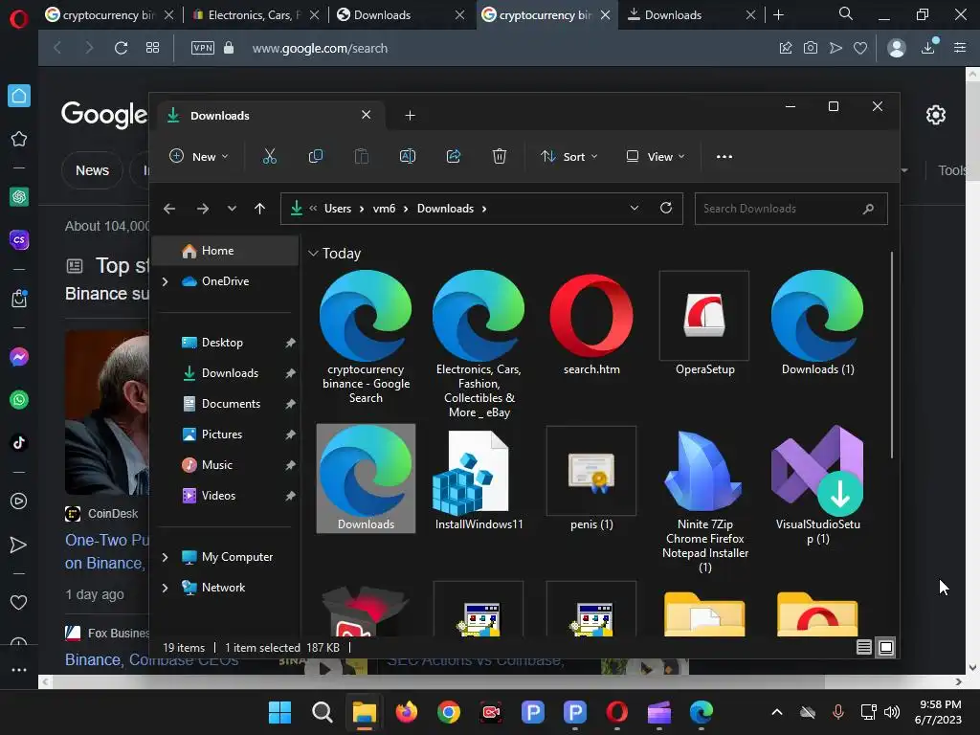Open Opera speed dial grid icon
Screen dimensions: 980x735
coord(152,48)
